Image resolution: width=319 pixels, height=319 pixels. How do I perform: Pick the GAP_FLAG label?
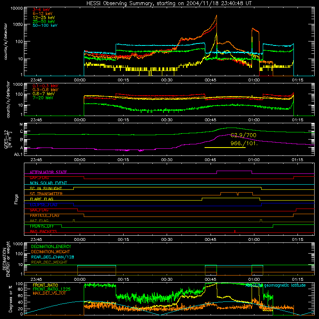tap(39, 177)
